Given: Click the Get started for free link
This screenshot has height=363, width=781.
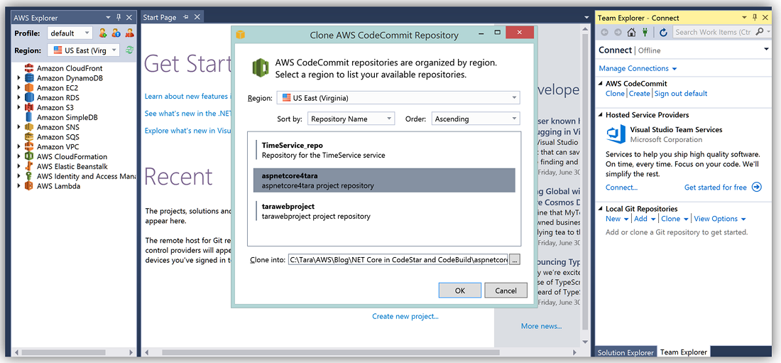Looking at the screenshot, I should 716,188.
